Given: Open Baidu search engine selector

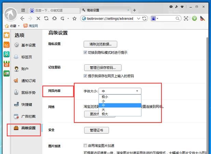Looking at the screenshot, I should (155, 18).
